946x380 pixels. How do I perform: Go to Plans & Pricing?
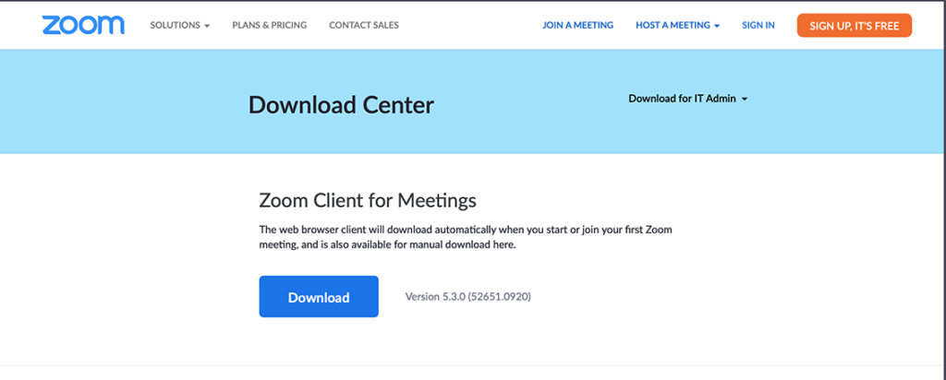tap(269, 25)
